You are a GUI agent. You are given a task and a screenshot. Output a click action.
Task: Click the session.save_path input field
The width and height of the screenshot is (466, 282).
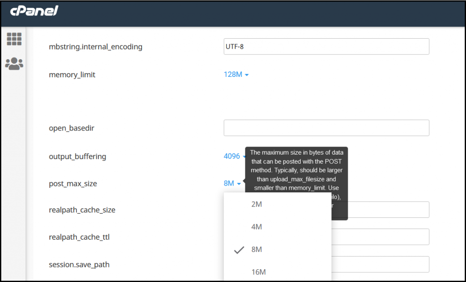pos(380,264)
